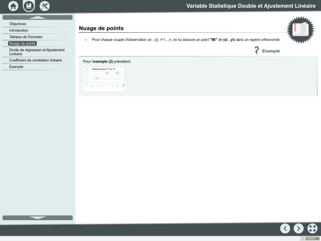Click the 'Pour l'exemple (2) précédent' text
321x241 pixels.
(x=107, y=61)
